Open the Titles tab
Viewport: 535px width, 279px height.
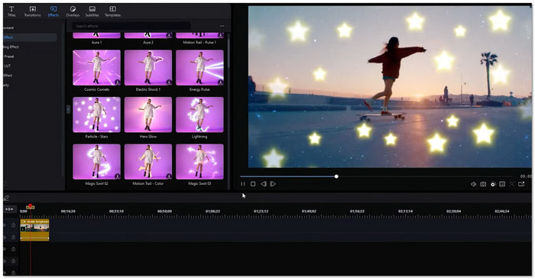tap(11, 11)
